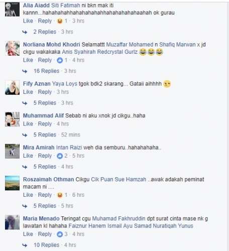Open Alia Aiadd's skeleton profile picture
229x251 pixels.
click(x=12, y=9)
